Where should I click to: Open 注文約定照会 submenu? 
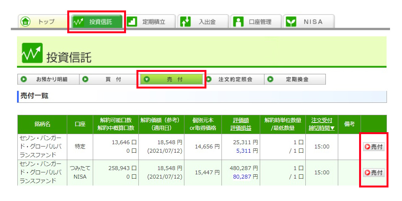coord(233,80)
